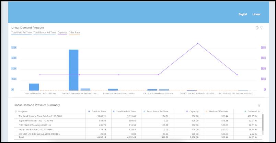Click the '3,615.40' paid ad time cell
276x143 pixels.
pos(131,116)
